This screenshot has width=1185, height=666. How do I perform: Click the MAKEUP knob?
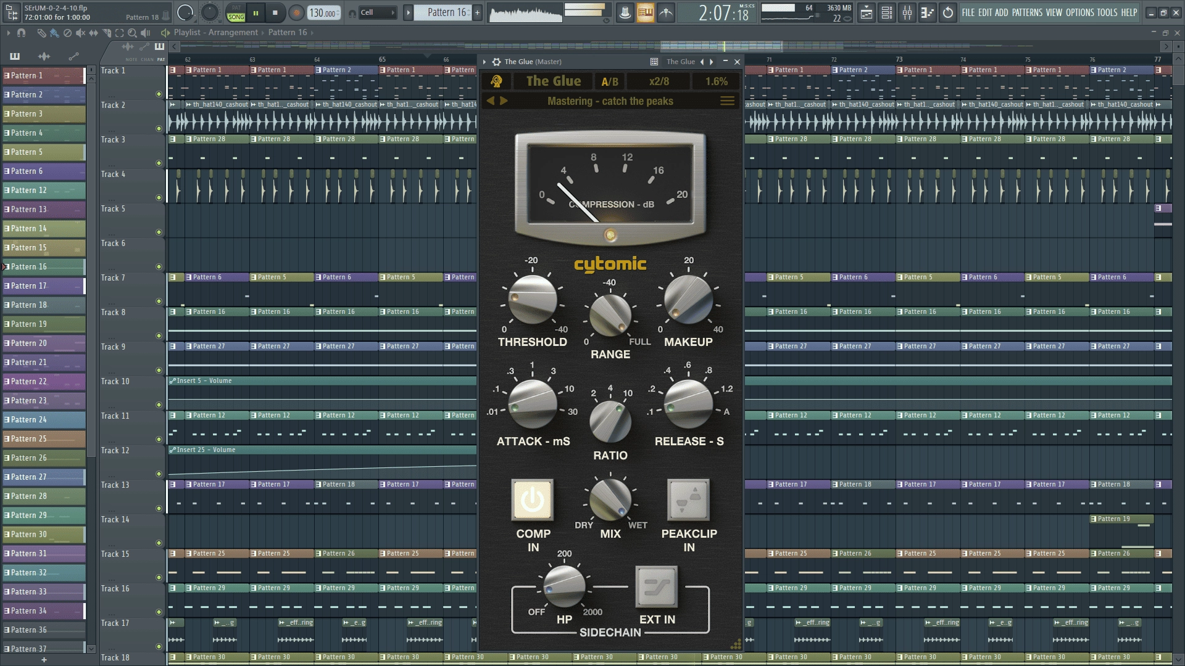point(688,300)
